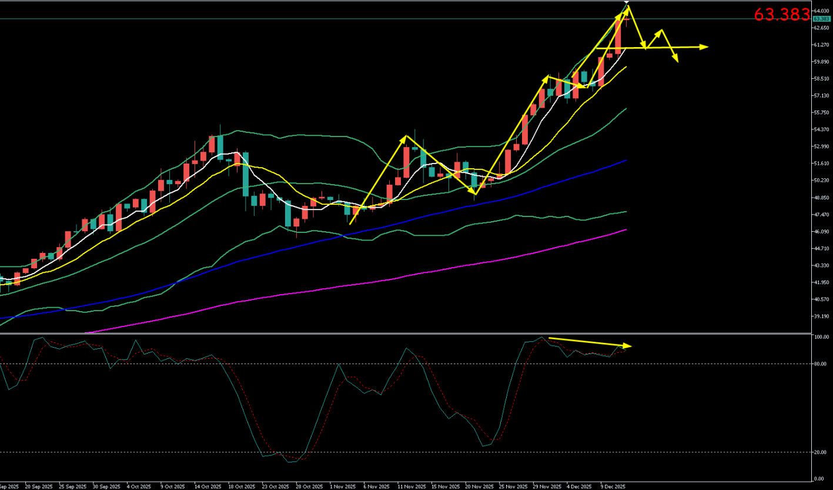The width and height of the screenshot is (833, 490).
Task: Select the yellow divergence arrow in the oscillator panel
Action: pyautogui.click(x=588, y=342)
